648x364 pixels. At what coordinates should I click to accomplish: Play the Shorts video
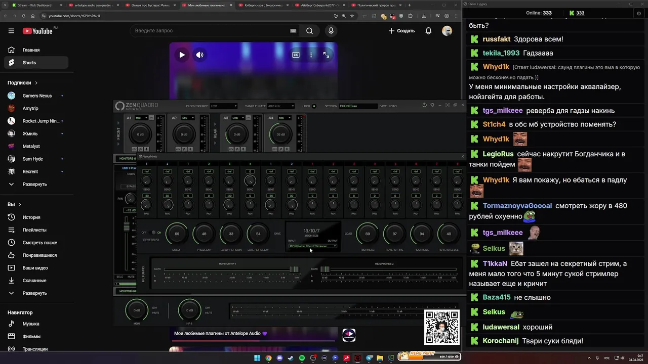(x=182, y=55)
